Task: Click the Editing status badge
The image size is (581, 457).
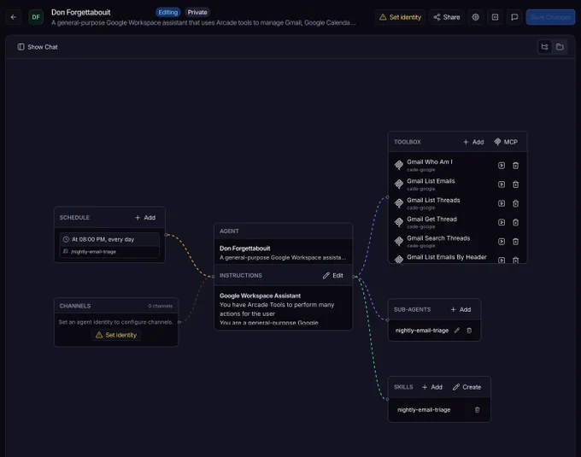Action: (167, 12)
